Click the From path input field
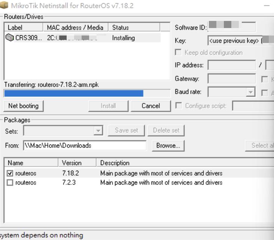Viewport: 274px width, 240px height. [84, 145]
